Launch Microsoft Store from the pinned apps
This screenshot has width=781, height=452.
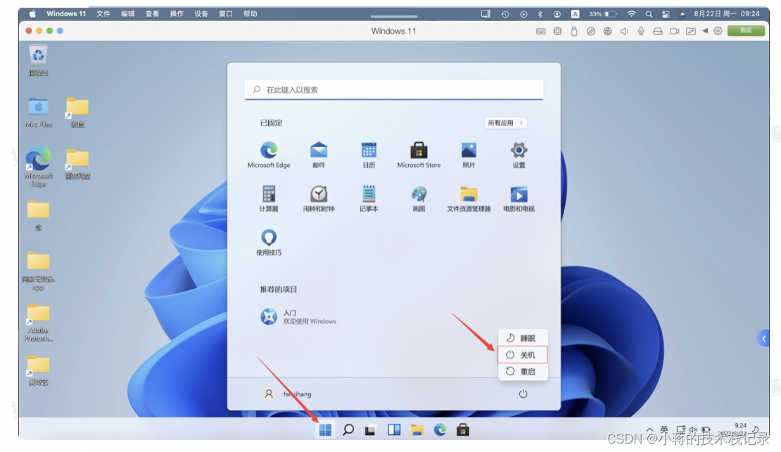419,155
